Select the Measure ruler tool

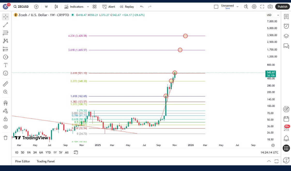pos(5,84)
